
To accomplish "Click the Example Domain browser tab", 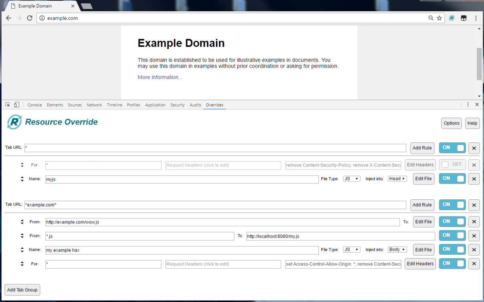I will coord(42,6).
